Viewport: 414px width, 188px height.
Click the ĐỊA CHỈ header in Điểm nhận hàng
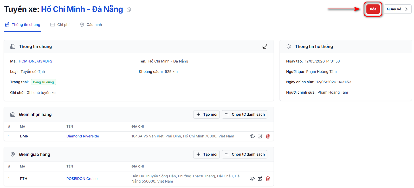point(138,127)
